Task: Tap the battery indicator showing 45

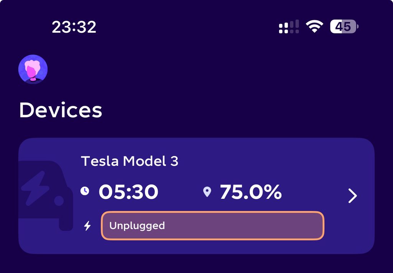Action: (x=344, y=27)
